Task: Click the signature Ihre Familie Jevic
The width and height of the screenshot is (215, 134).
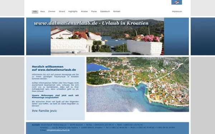Action: tap(44, 111)
